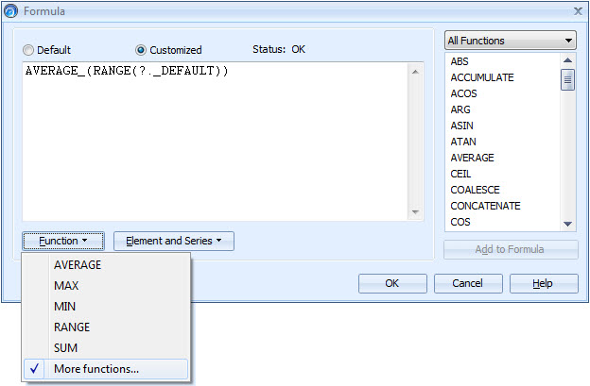Choose SUM from the Function menu

click(65, 347)
